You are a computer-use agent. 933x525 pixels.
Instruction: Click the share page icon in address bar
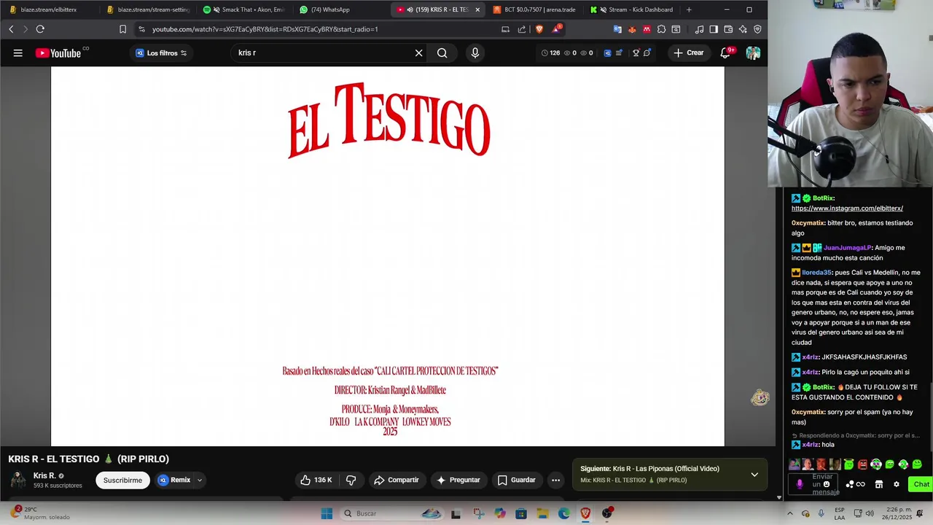click(x=522, y=29)
